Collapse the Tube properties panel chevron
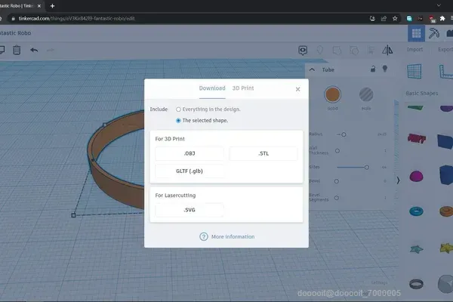 pyautogui.click(x=312, y=69)
